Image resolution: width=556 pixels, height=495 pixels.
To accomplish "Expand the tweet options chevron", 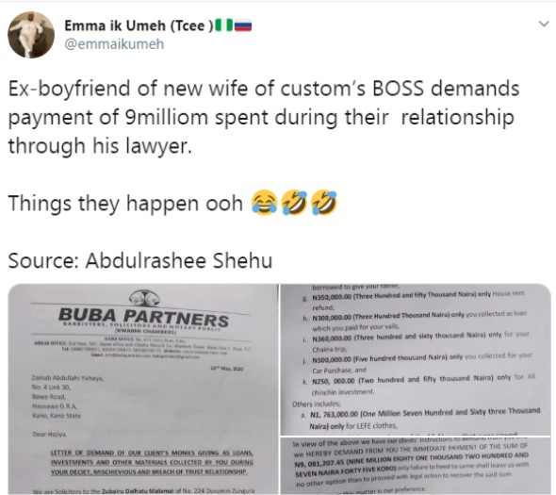I will [544, 25].
